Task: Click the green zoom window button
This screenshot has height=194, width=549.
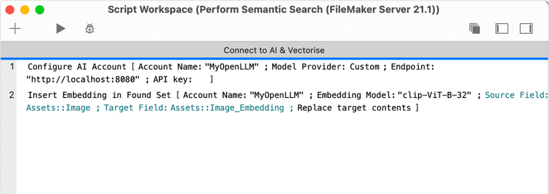Action: [x=40, y=10]
